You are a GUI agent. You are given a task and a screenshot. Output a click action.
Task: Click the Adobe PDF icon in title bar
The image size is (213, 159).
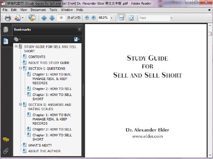coord(3,3)
